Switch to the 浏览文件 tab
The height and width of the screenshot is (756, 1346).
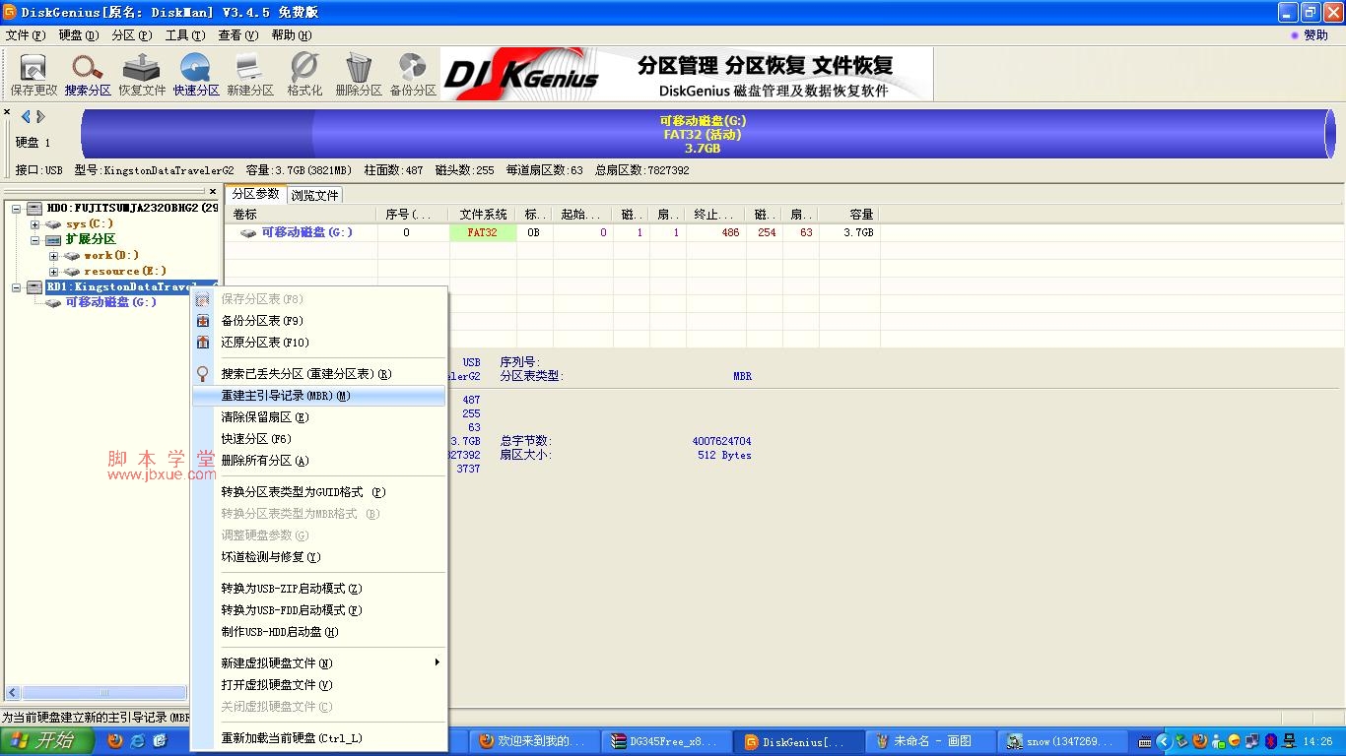coord(314,195)
